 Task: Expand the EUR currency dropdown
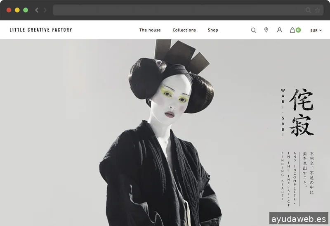pos(316,30)
